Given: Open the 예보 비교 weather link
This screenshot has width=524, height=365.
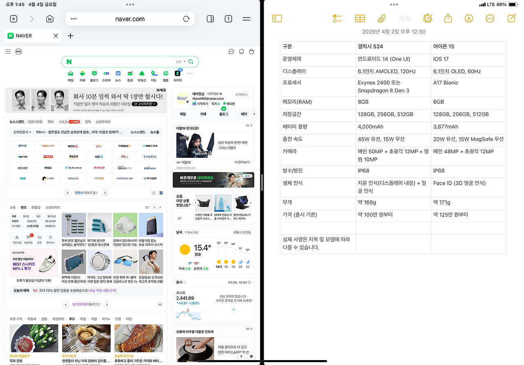Looking at the screenshot, I should click(191, 232).
